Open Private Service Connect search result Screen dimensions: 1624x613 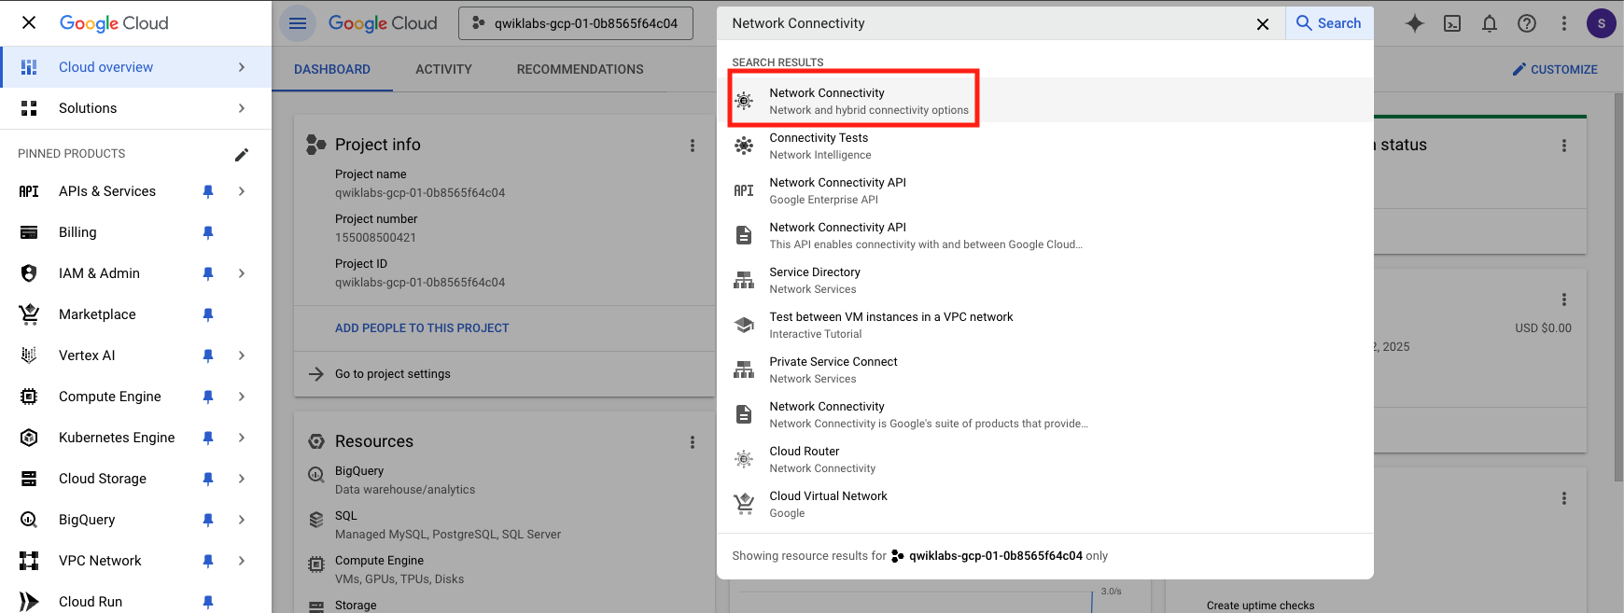(x=1045, y=369)
